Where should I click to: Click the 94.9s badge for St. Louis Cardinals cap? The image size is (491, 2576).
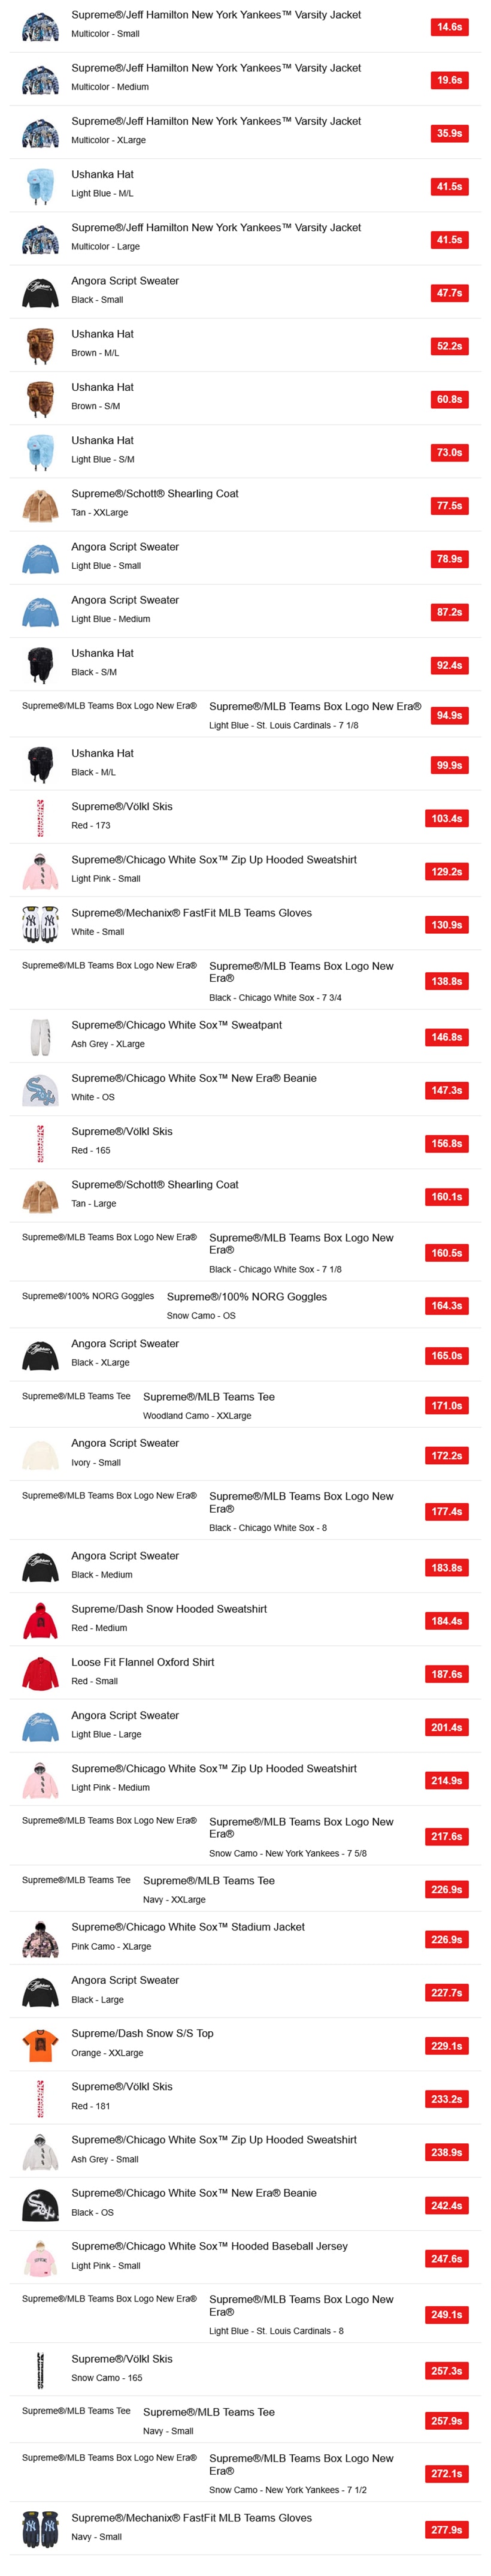pos(449,715)
